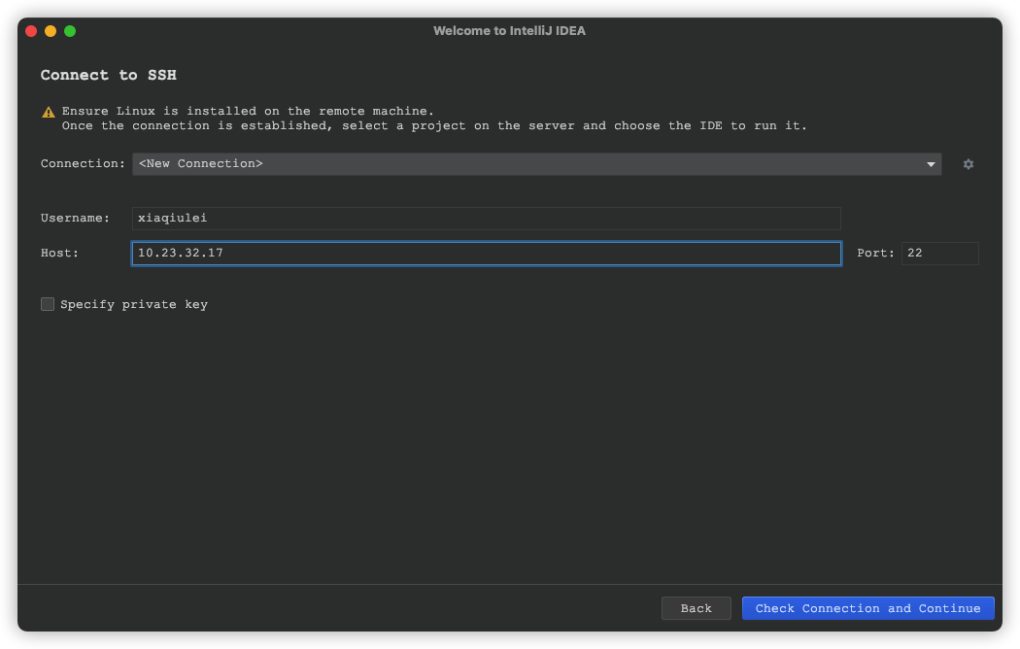Focus the Host input field

tap(486, 253)
